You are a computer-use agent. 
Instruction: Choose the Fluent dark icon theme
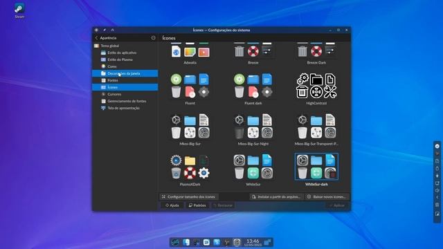point(253,89)
